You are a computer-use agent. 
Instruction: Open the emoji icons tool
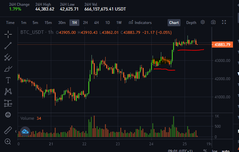pos(8,115)
